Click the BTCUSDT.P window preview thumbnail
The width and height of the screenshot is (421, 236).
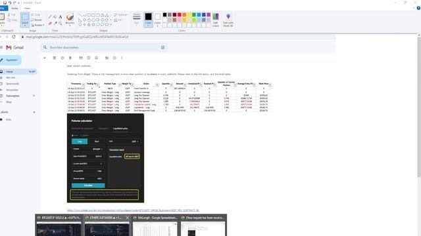click(x=59, y=225)
